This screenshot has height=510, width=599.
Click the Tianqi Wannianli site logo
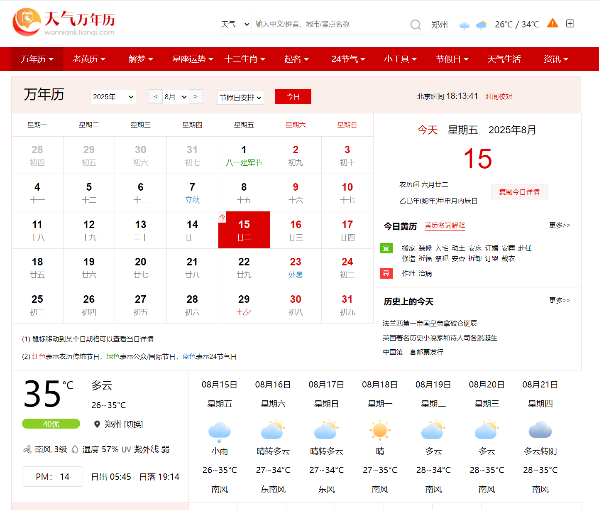coord(64,23)
